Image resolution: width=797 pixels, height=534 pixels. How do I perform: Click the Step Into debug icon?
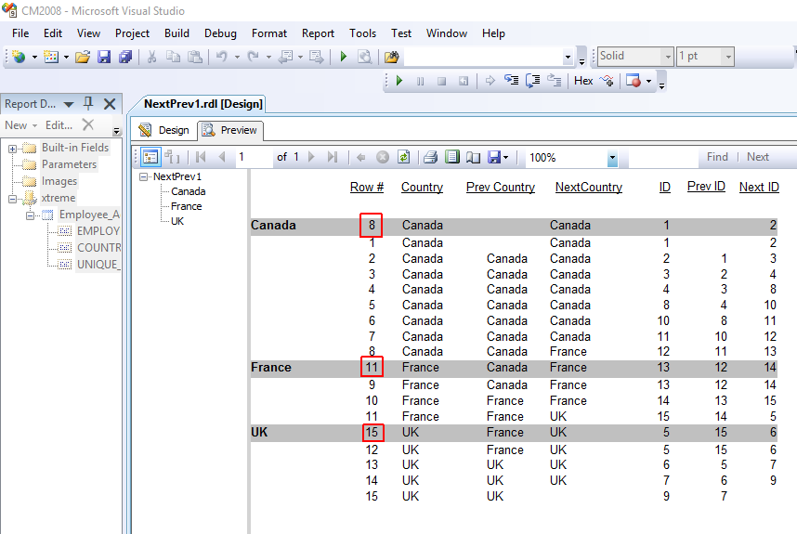pyautogui.click(x=511, y=80)
